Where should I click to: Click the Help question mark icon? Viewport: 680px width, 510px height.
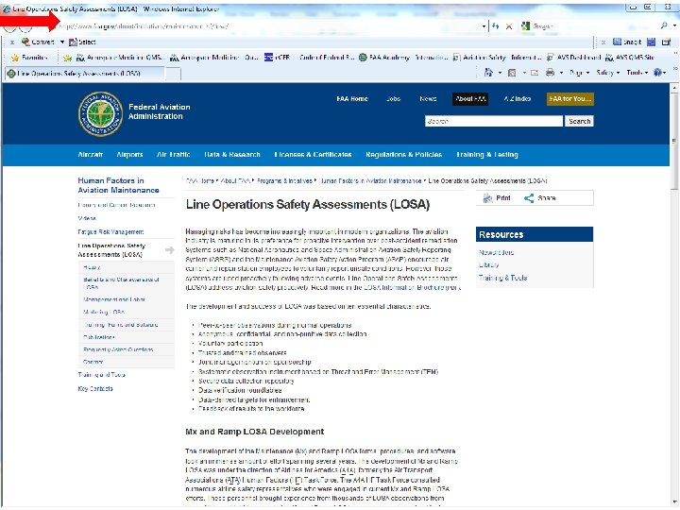(x=657, y=73)
